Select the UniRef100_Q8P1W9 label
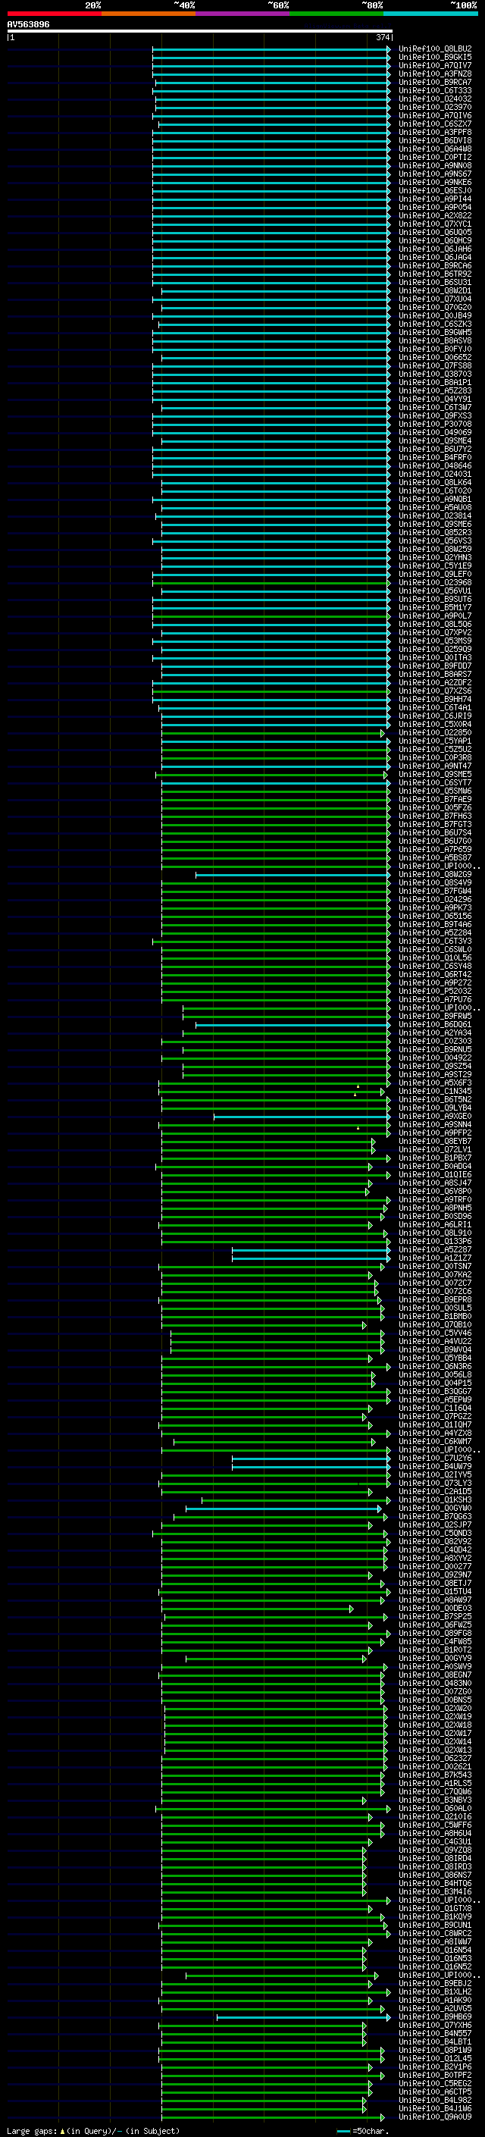Viewport: 485px width, 2137px height. pyautogui.click(x=434, y=2050)
